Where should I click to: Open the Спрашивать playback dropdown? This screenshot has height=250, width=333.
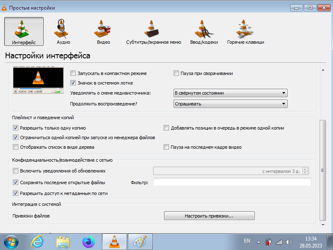point(231,104)
